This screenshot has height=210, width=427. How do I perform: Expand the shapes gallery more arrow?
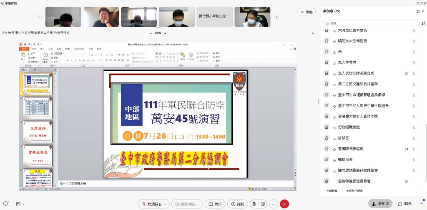pyautogui.click(x=178, y=60)
